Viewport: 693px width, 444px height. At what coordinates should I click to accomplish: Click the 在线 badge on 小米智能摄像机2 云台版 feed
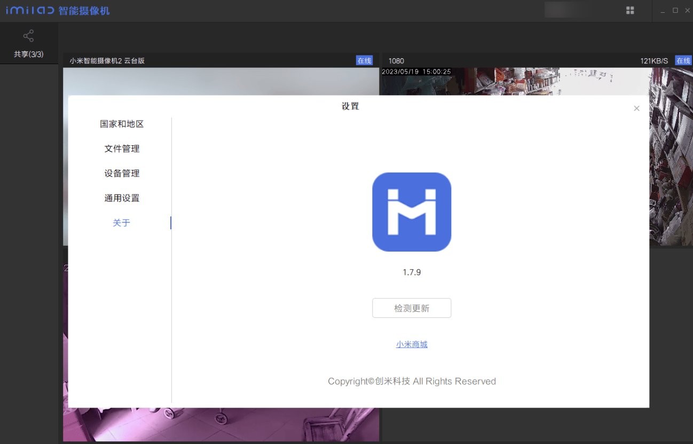coord(365,60)
